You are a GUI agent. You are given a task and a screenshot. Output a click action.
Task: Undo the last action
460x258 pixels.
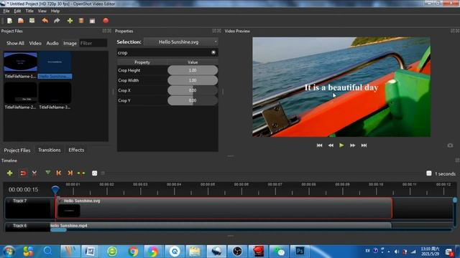click(x=45, y=21)
